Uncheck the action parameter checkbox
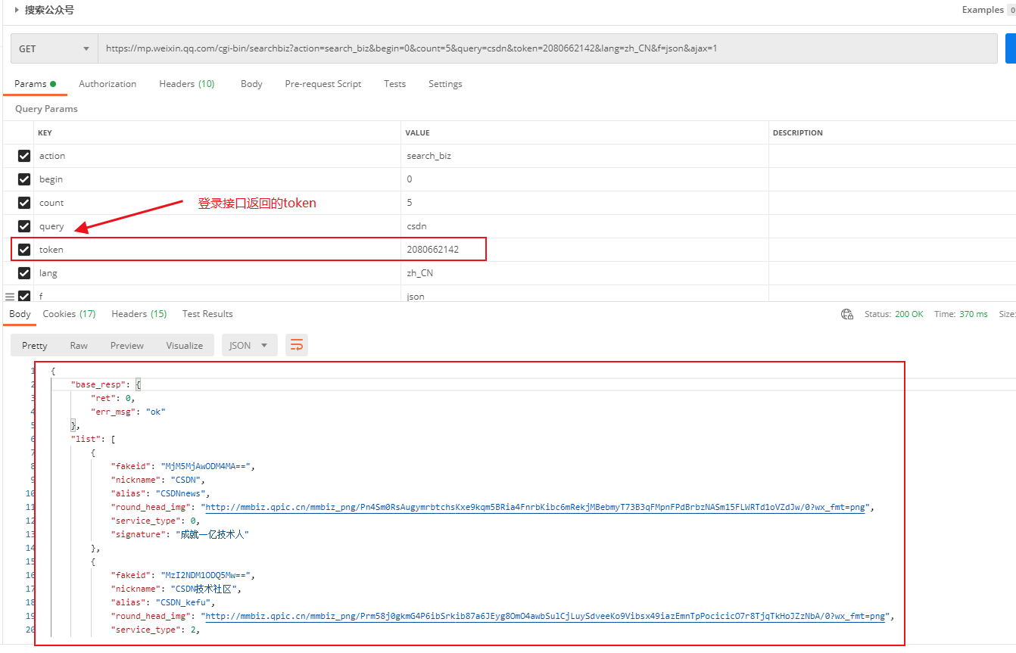The width and height of the screenshot is (1016, 653). (x=24, y=156)
